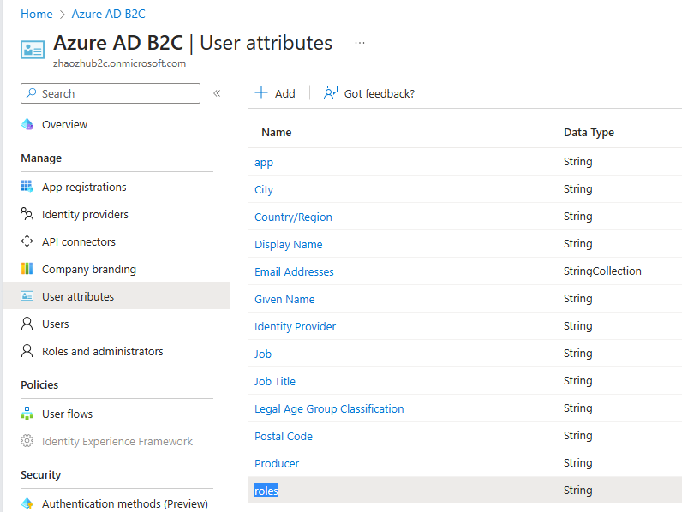Open the City attribute
Image resolution: width=682 pixels, height=512 pixels.
pos(264,189)
